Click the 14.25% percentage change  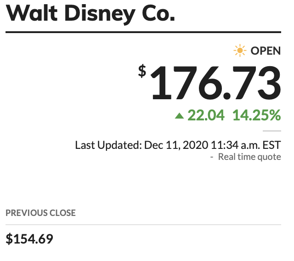[256, 115]
